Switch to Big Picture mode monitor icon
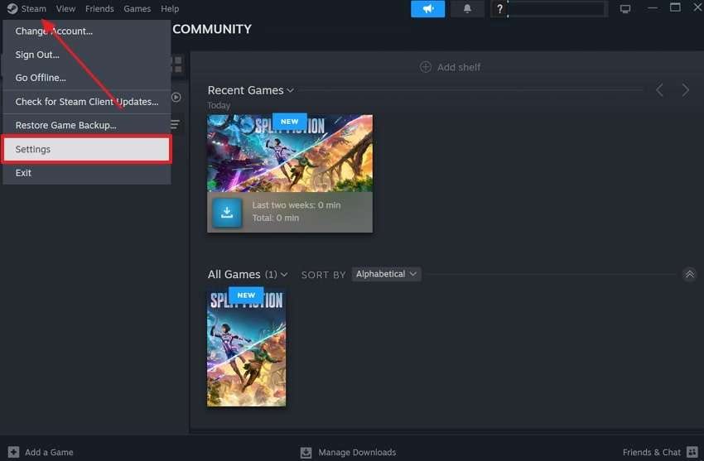The width and height of the screenshot is (704, 461). click(x=625, y=9)
